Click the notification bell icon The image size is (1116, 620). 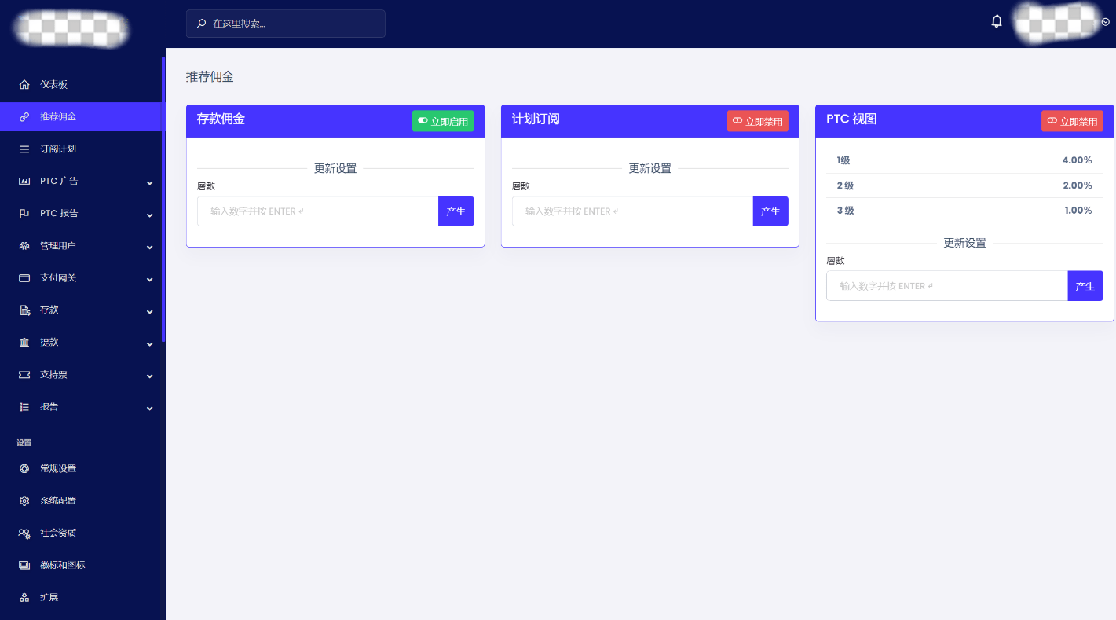pyautogui.click(x=997, y=21)
